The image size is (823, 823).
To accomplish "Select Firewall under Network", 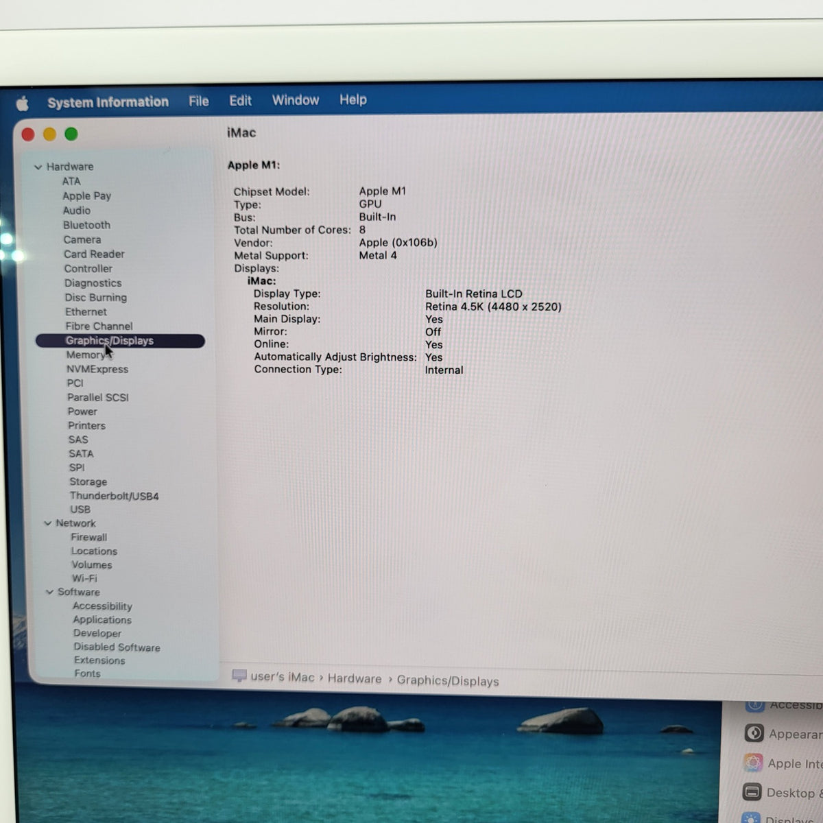I will pyautogui.click(x=89, y=537).
